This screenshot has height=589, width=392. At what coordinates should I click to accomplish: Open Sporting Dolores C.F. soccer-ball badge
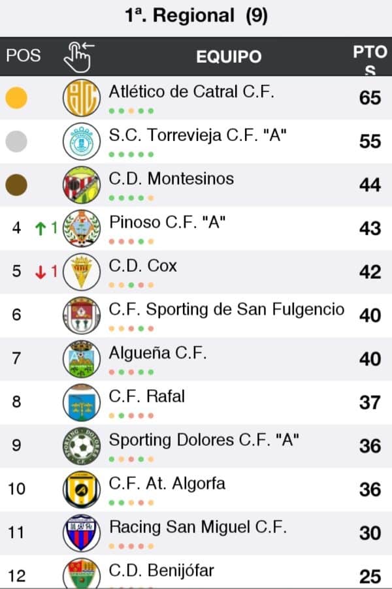(82, 445)
